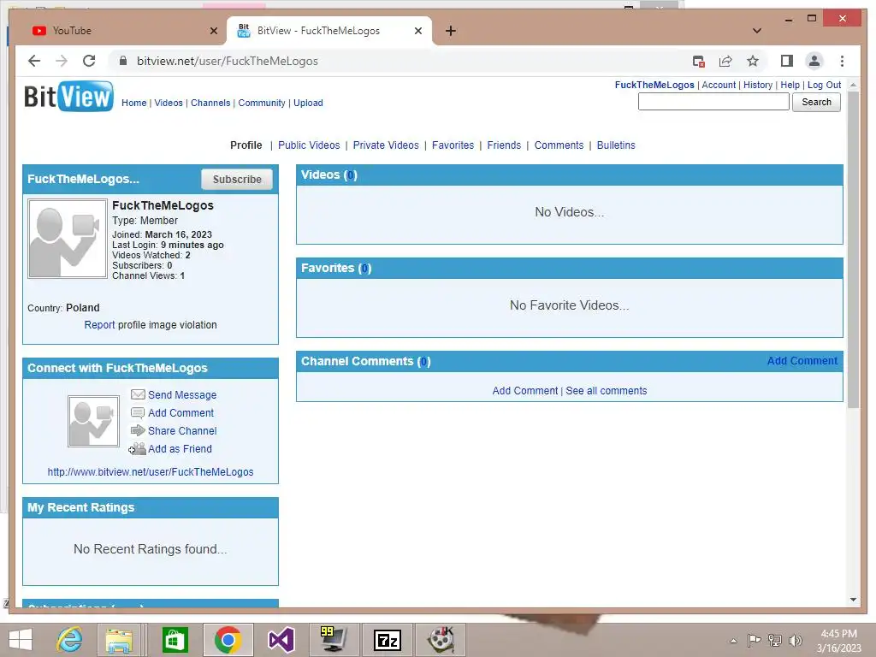Click Add Comment in Channel Comments header
Viewport: 876px width, 657px height.
tap(802, 361)
